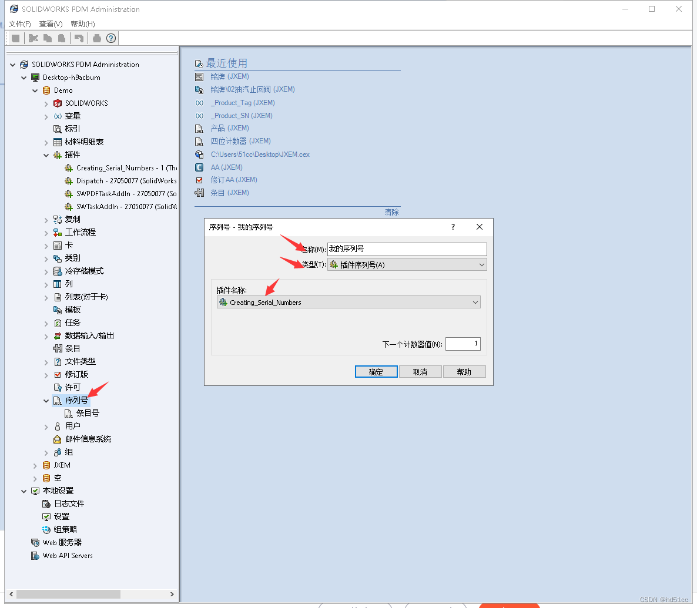Screen dimensions: 697x608
Task: Expand the JXEM vault node
Action: coord(35,465)
